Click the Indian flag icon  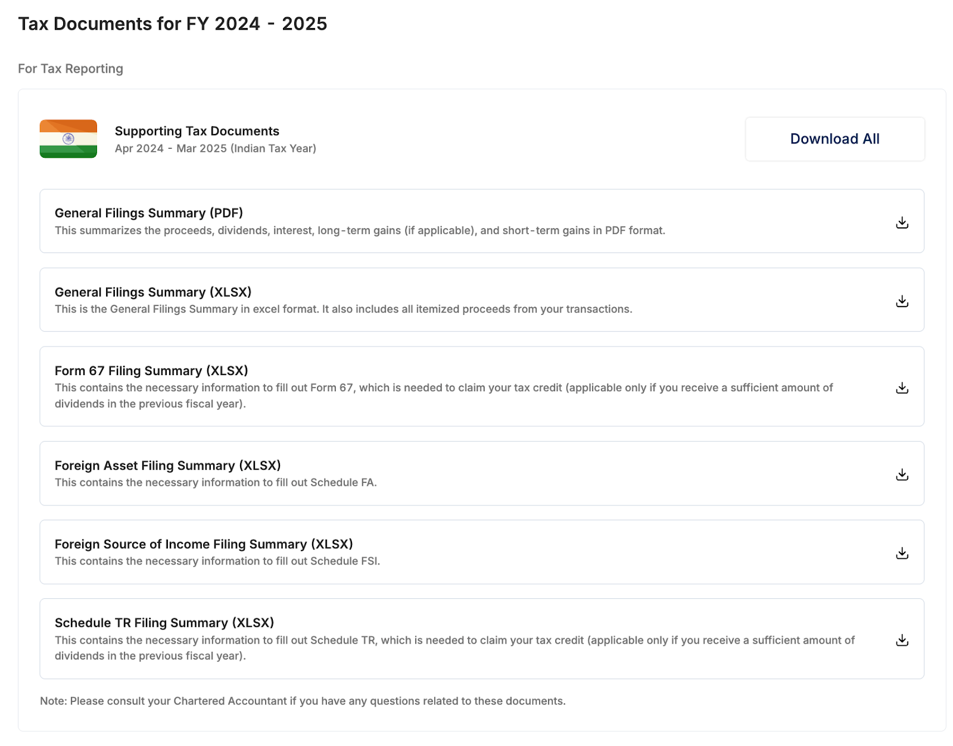[x=68, y=139]
